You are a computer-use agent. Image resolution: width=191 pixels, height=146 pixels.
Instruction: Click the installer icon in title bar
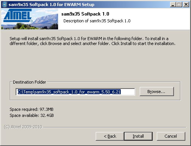tap(5, 5)
